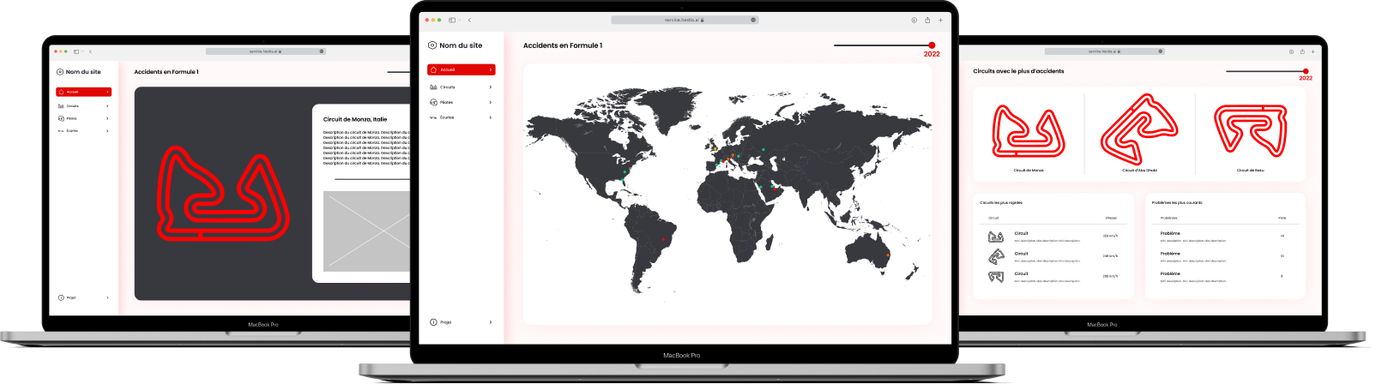Expand the Projet chevron on the world-map screen
The image size is (1376, 384).
tap(491, 322)
